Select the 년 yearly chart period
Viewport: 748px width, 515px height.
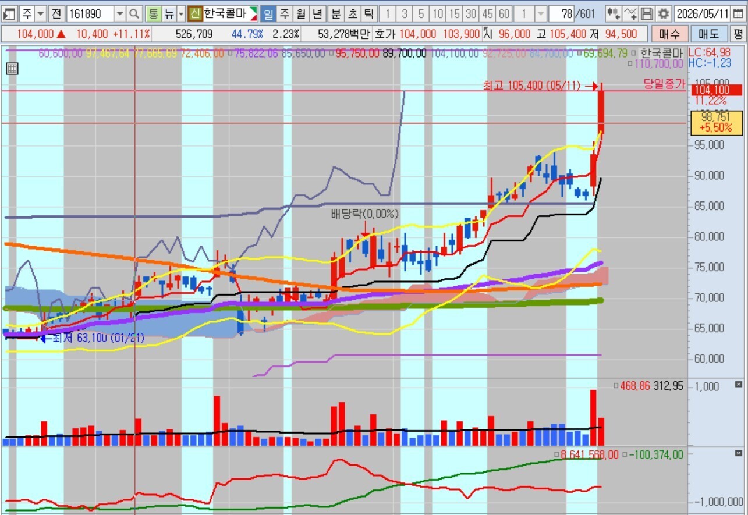[x=317, y=13]
